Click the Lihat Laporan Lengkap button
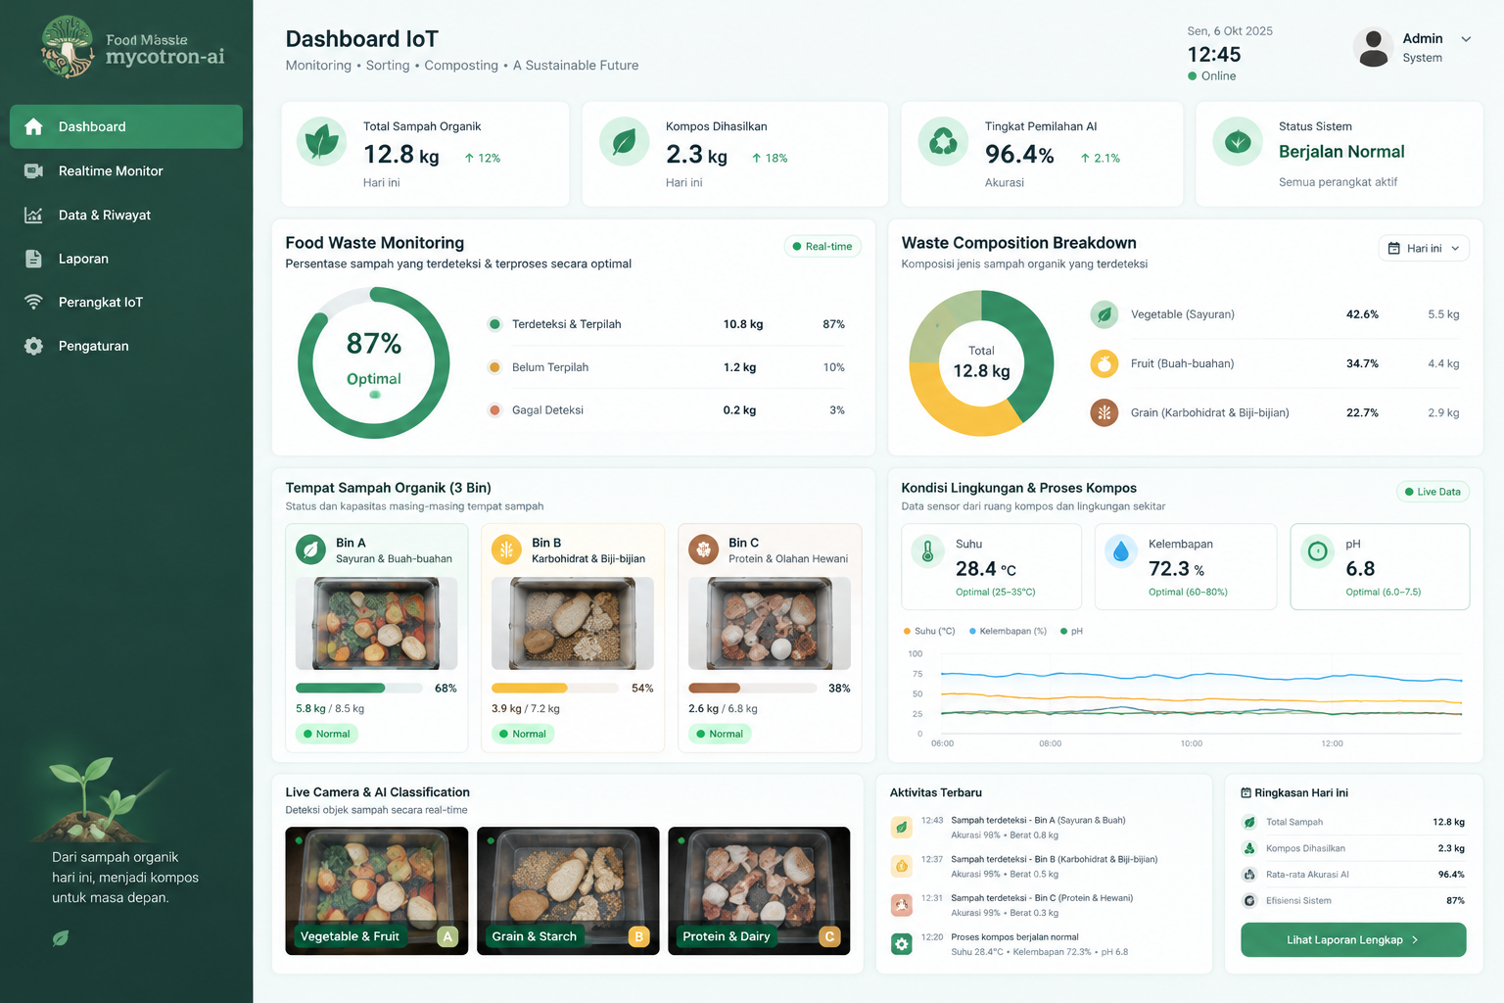Image resolution: width=1504 pixels, height=1003 pixels. pyautogui.click(x=1353, y=940)
